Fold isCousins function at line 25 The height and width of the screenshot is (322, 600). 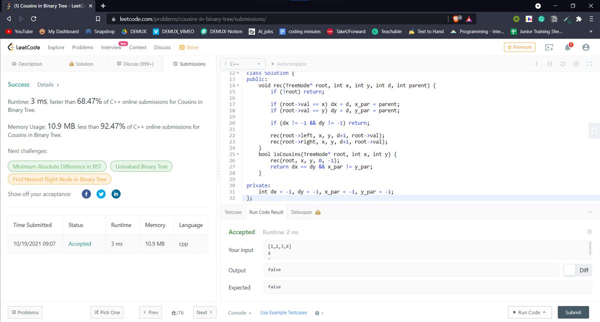[x=237, y=155]
